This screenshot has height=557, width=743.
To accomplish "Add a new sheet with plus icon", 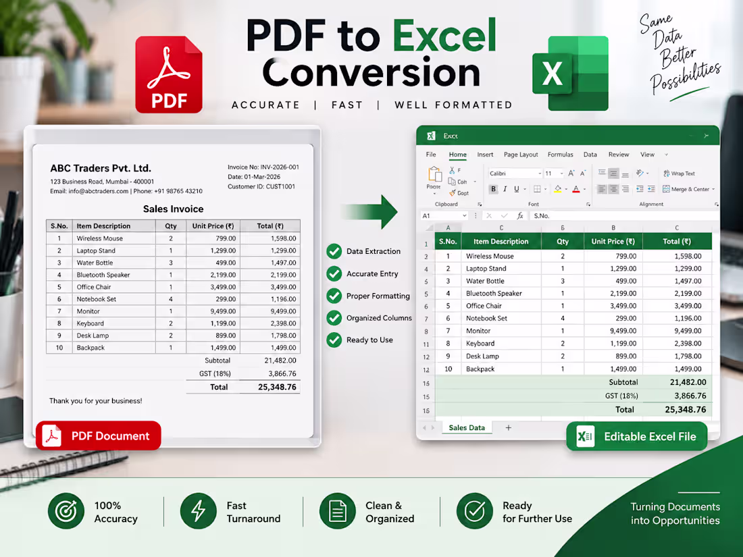I will pyautogui.click(x=508, y=427).
